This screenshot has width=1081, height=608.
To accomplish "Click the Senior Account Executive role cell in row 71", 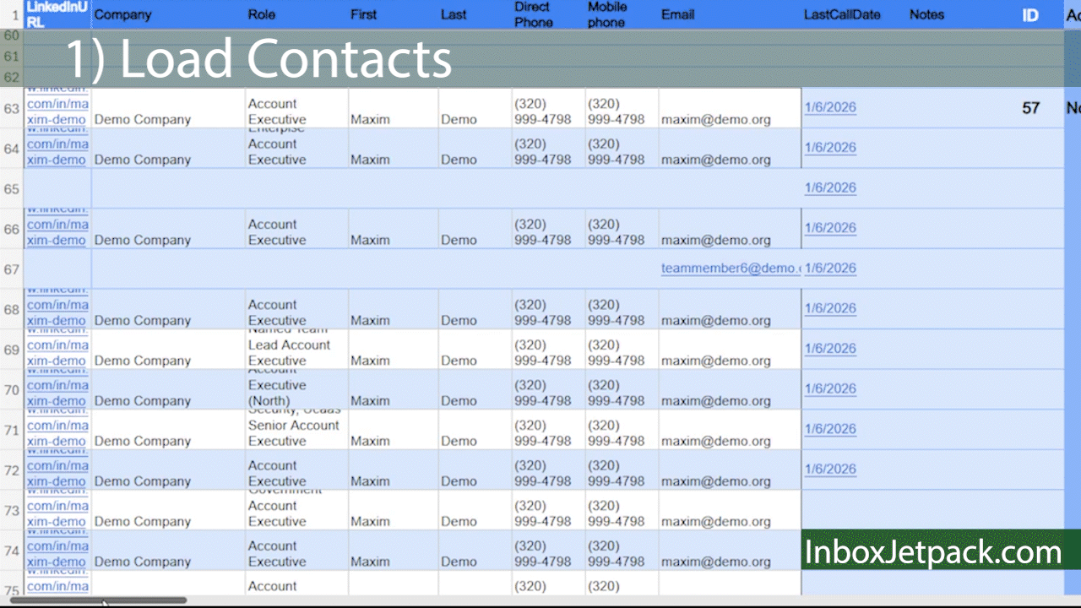I will (x=294, y=432).
